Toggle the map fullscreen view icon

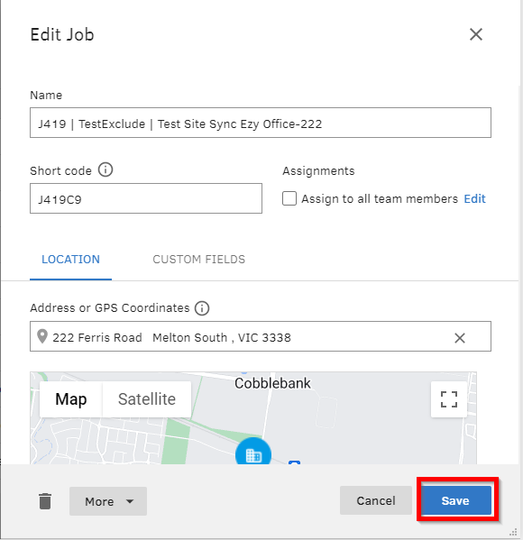(449, 399)
